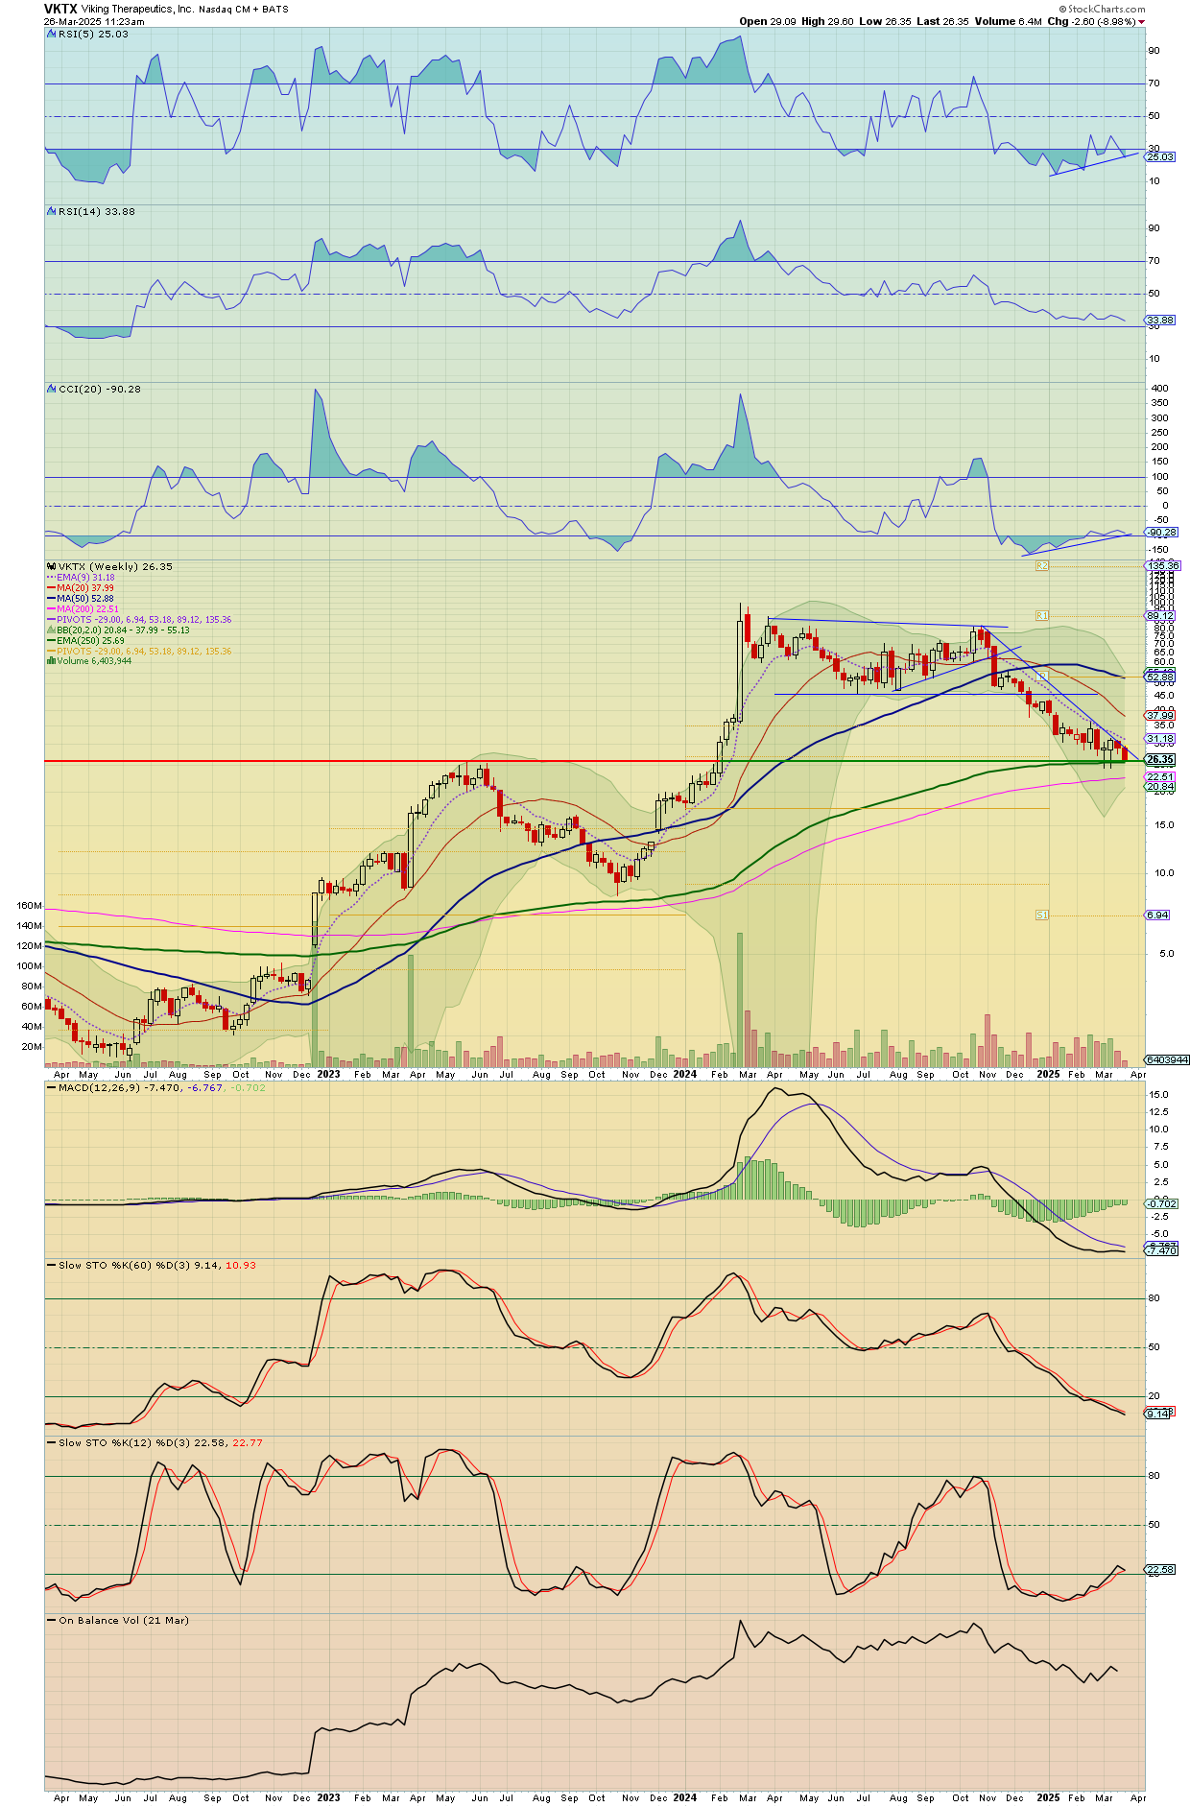This screenshot has height=1807, width=1190.
Task: Click the On Balance Vol legend icon
Action: point(52,1621)
